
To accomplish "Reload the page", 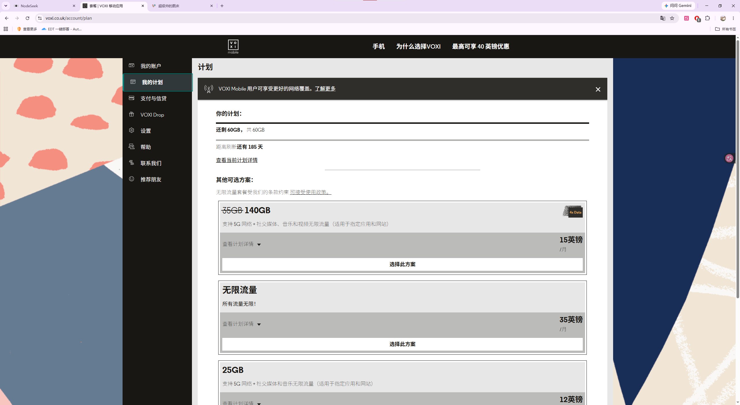I will 27,18.
